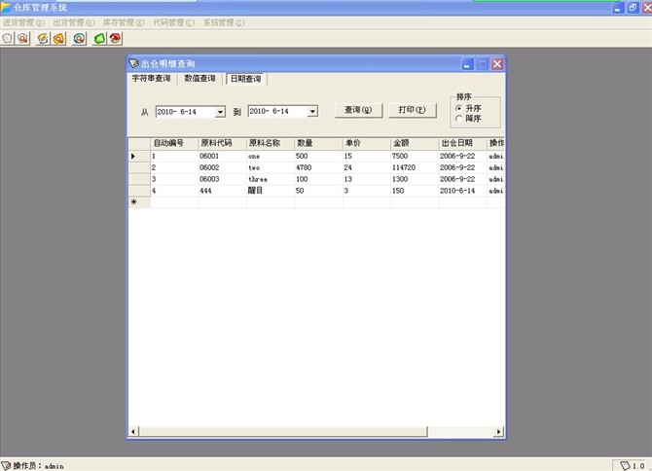Select row selector for record 4
This screenshot has height=471, width=652.
pos(139,191)
